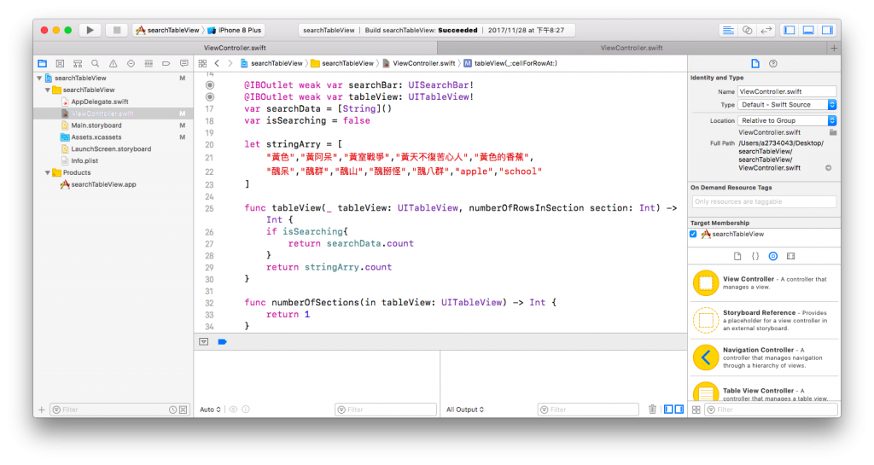This screenshot has width=874, height=465.
Task: Show the File inspector
Action: tap(755, 63)
